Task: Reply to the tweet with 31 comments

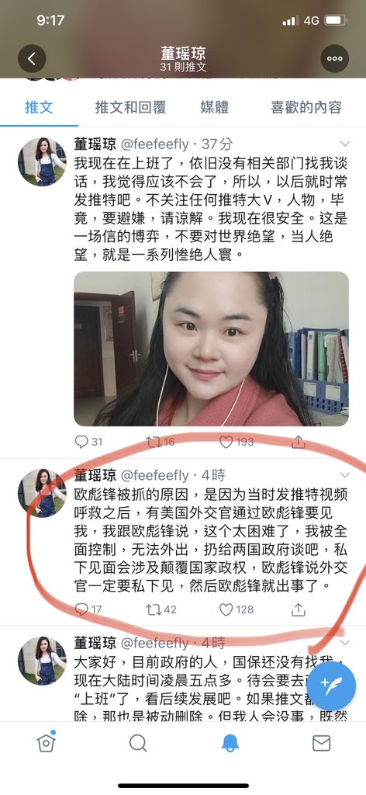Action: 81,442
